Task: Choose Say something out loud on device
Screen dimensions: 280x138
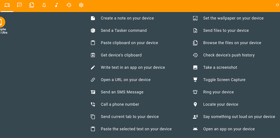Action: 239,117
